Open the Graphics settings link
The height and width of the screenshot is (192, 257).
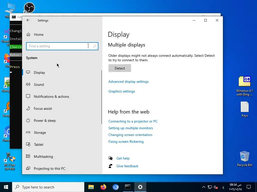122,91
